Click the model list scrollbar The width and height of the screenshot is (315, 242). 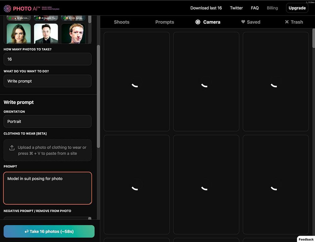(90, 19)
